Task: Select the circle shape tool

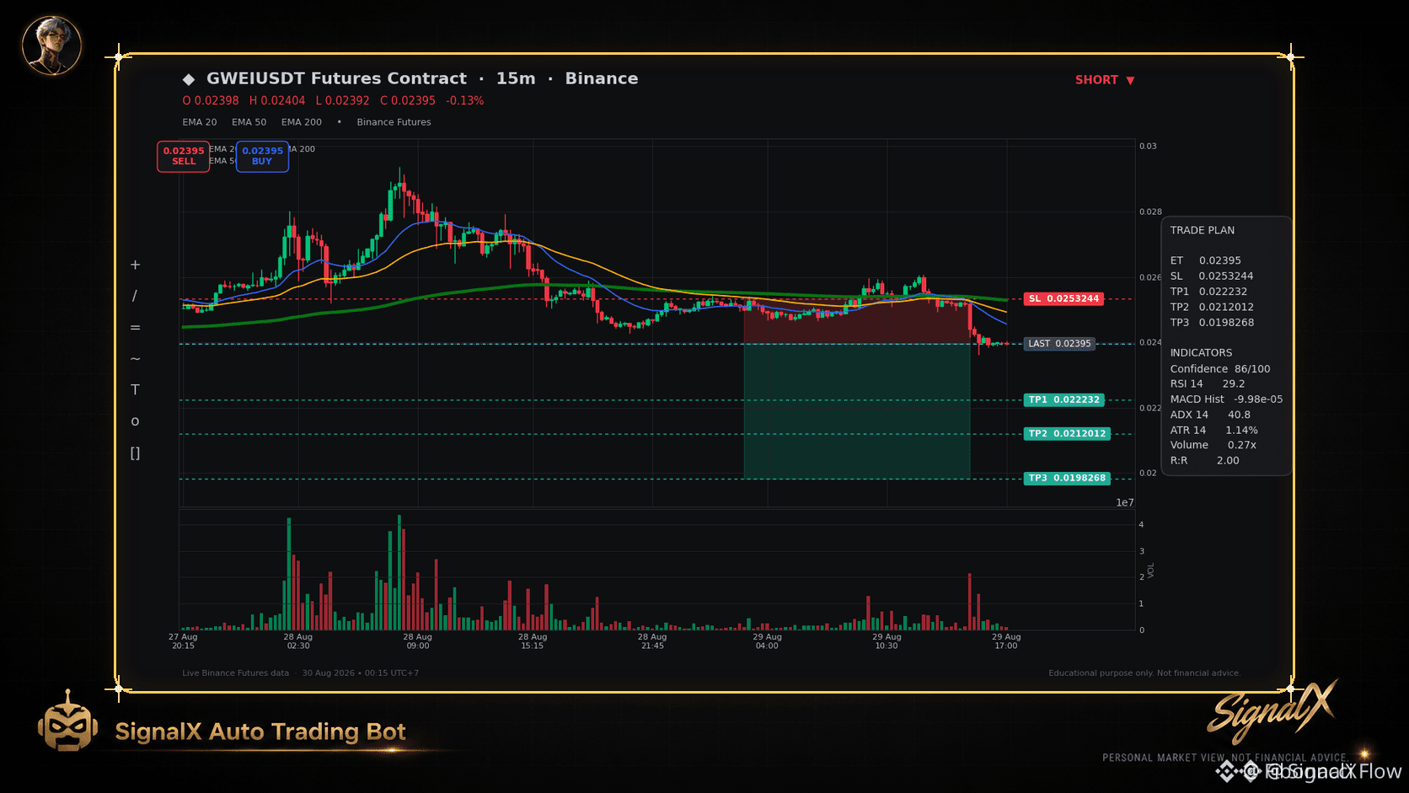Action: coord(135,421)
